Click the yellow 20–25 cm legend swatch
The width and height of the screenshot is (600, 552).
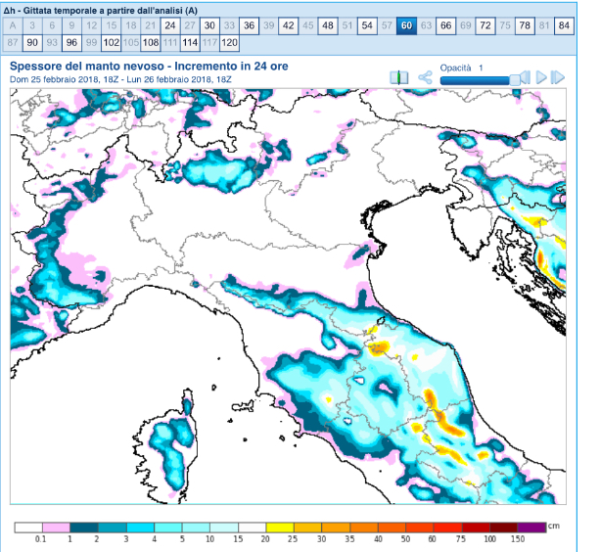[x=278, y=527]
